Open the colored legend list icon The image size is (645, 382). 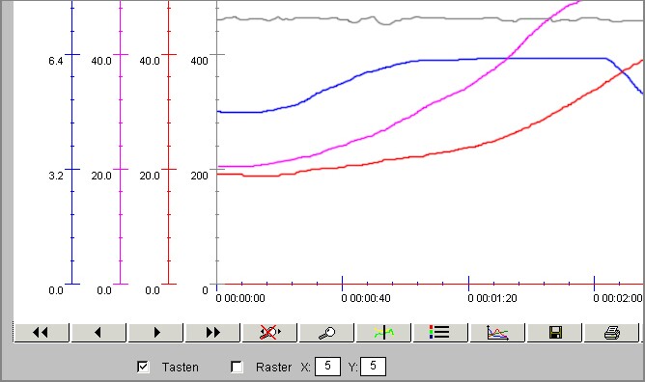coord(440,332)
